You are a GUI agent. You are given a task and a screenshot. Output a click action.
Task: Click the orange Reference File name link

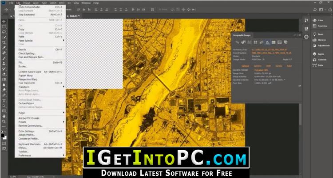[269, 49]
